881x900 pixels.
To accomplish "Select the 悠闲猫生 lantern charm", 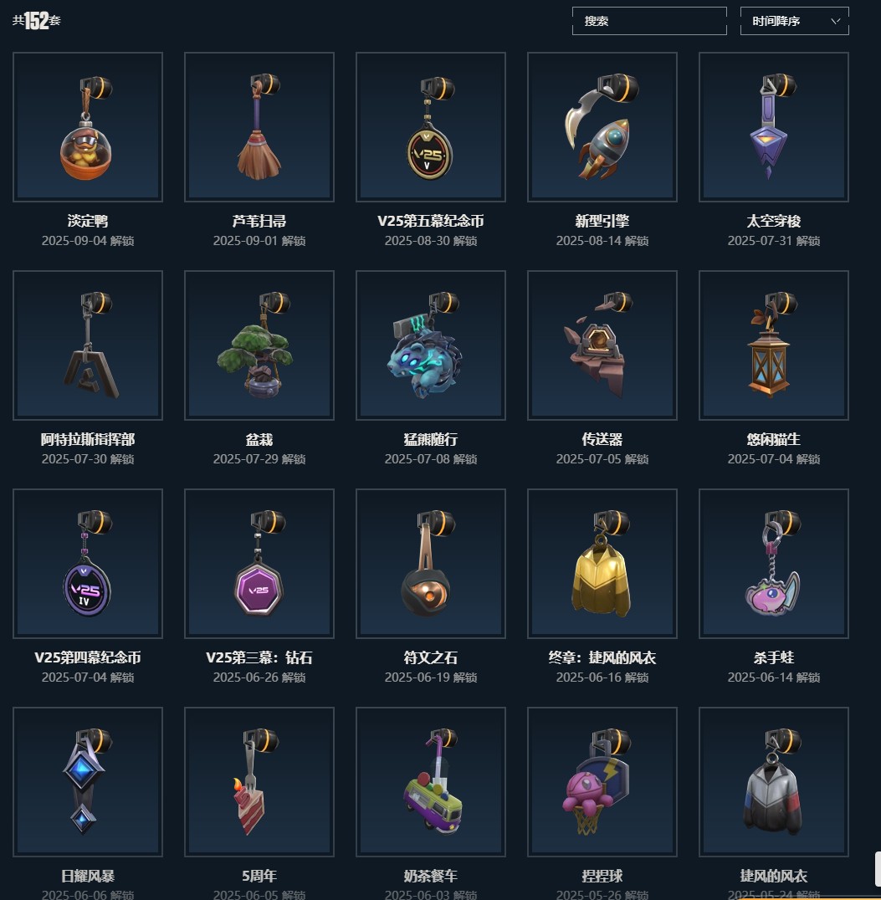I will (x=774, y=345).
